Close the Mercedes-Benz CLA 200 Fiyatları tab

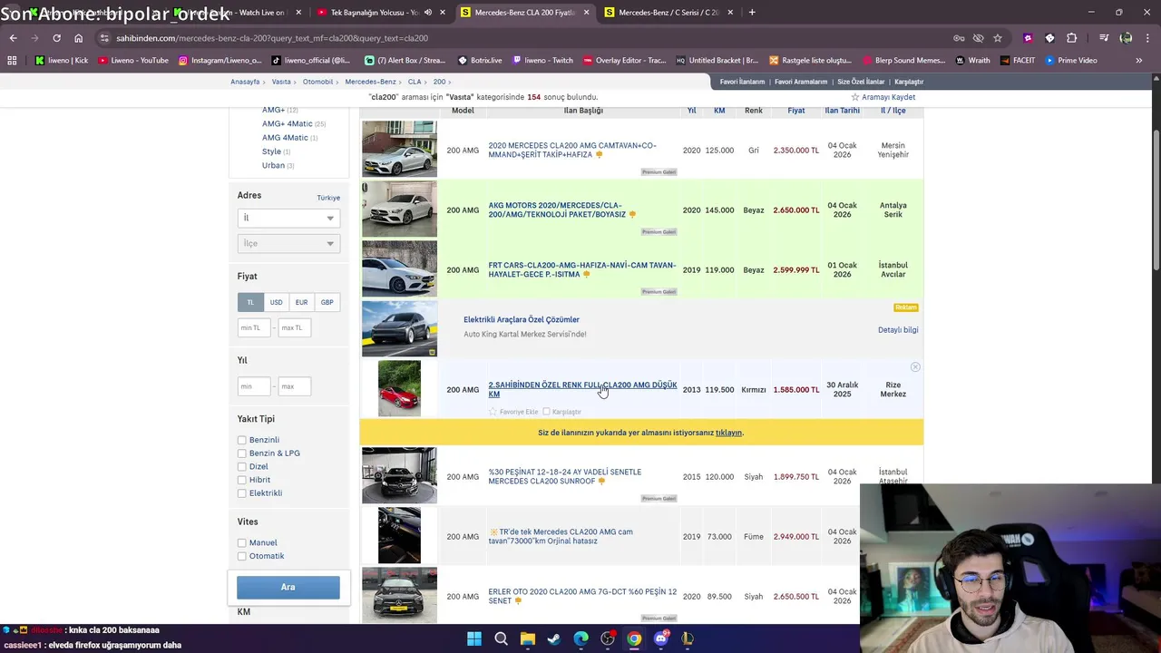point(586,13)
